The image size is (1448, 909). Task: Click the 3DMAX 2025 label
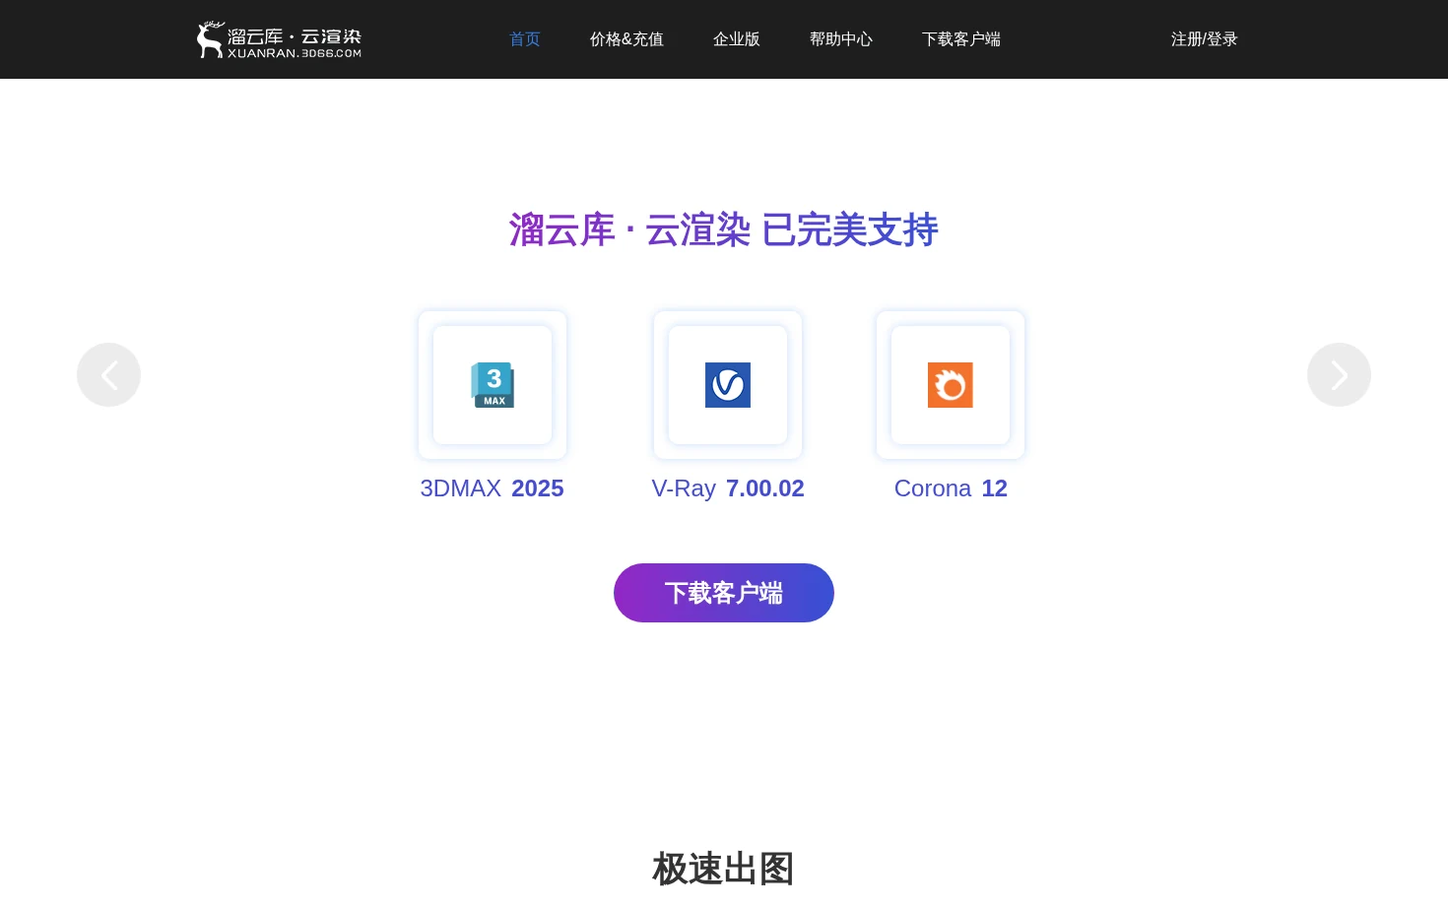pyautogui.click(x=492, y=488)
